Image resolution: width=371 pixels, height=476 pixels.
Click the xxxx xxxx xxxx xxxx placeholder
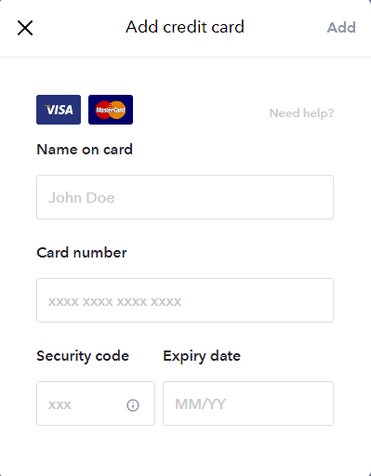coord(114,301)
